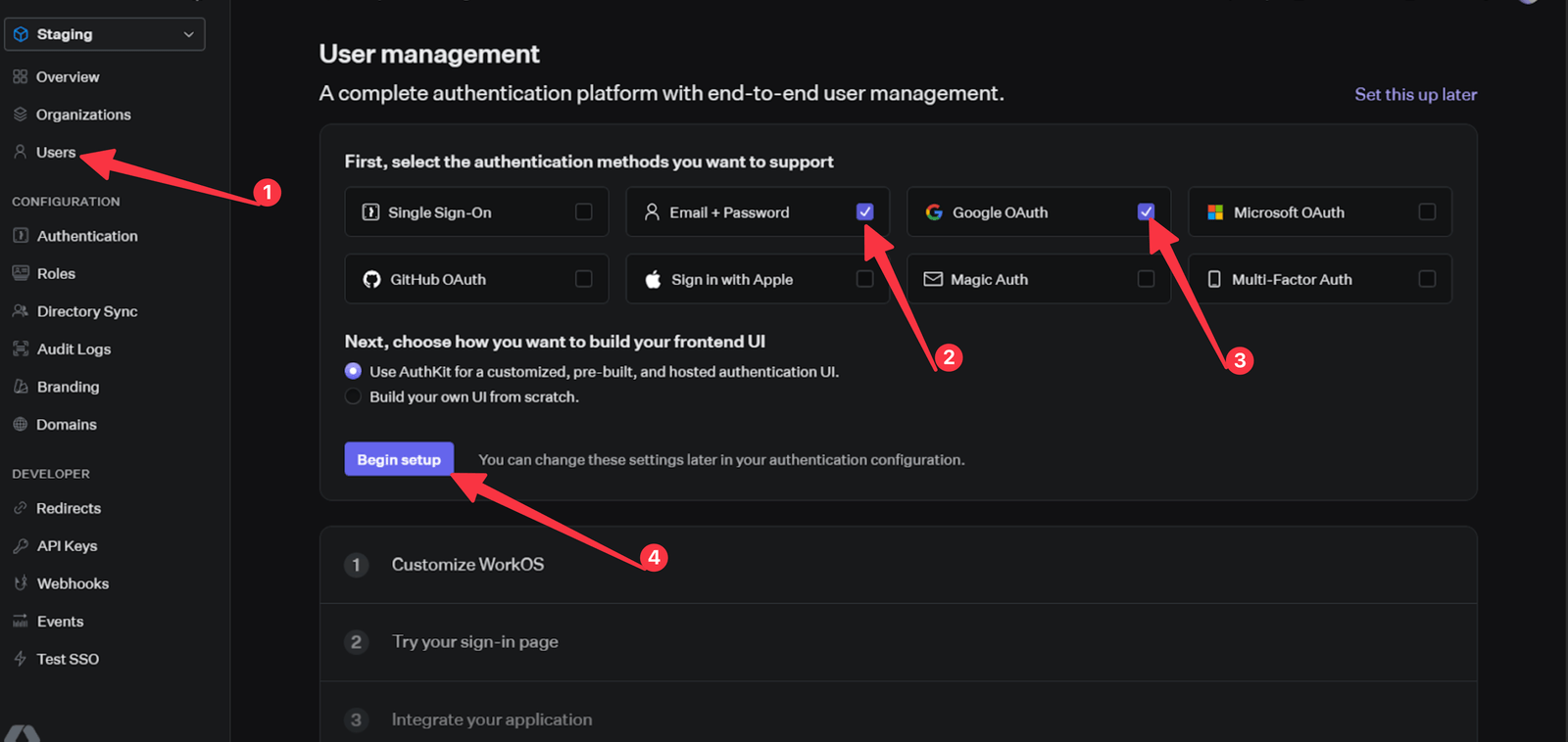This screenshot has height=742, width=1568.
Task: Select the Single Sign-On method card
Action: [x=476, y=212]
